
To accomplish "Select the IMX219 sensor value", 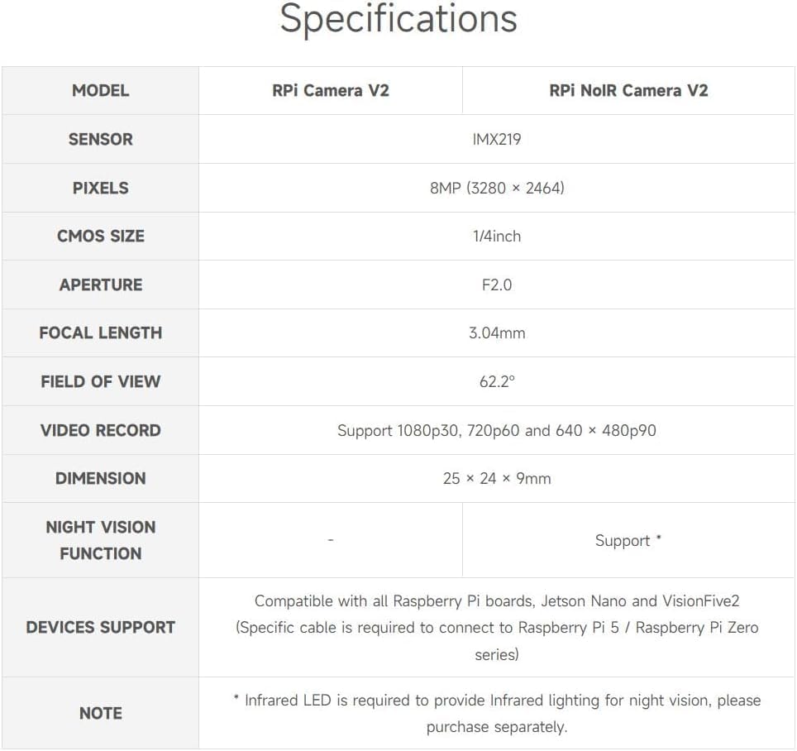I will [x=497, y=139].
